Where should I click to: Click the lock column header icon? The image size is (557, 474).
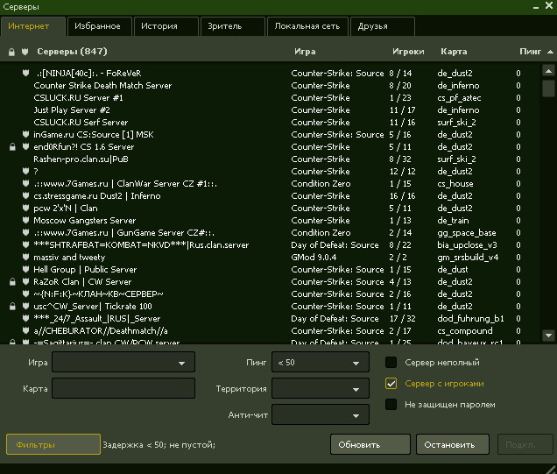point(11,53)
